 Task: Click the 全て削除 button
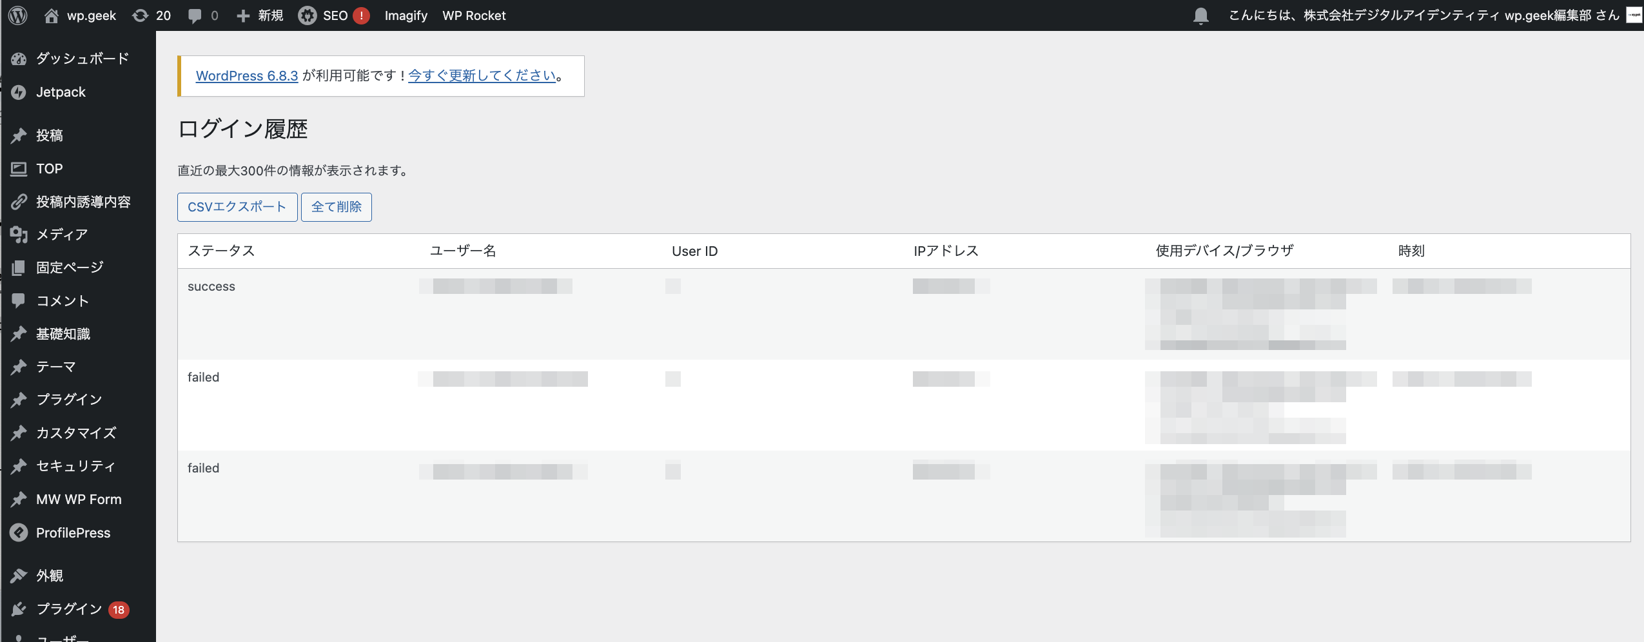point(336,207)
